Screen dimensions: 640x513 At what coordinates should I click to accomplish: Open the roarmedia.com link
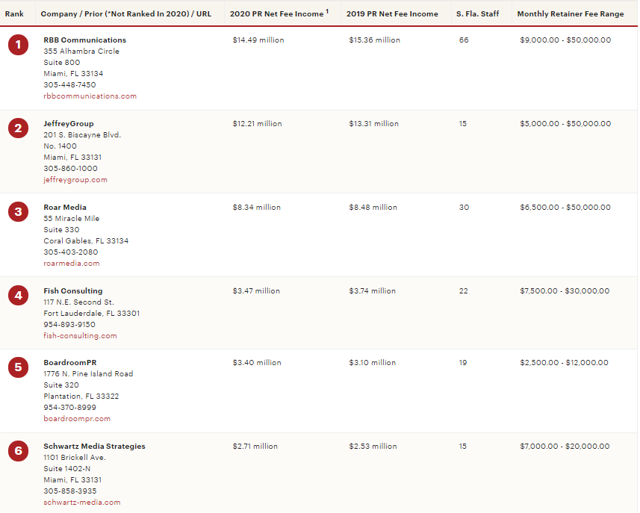71,264
